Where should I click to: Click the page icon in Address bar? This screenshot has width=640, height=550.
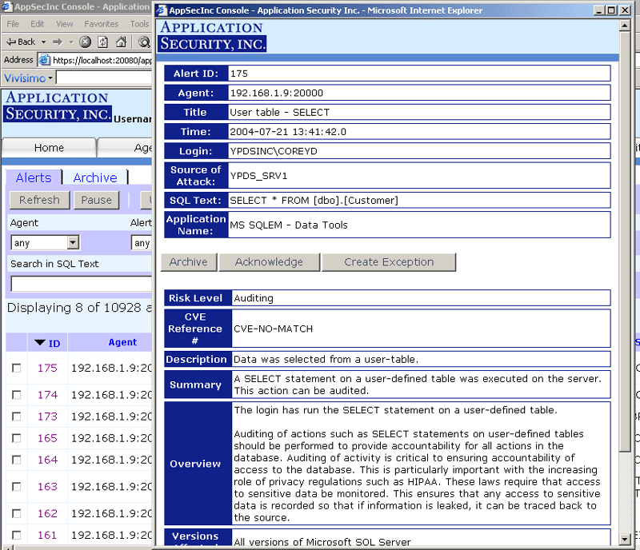click(46, 60)
